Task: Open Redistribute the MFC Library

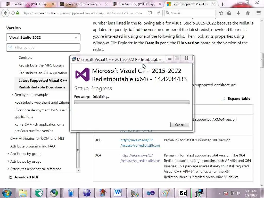Action: click(x=42, y=65)
